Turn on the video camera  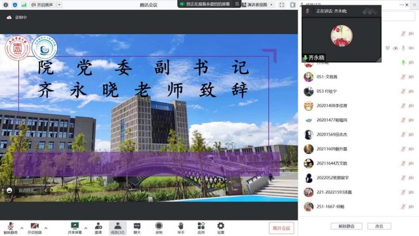pyautogui.click(x=35, y=228)
